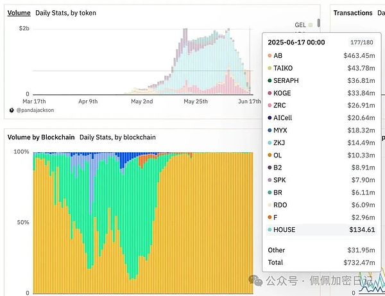Click the ZKJ token legend dot
385x296 pixels.
click(x=268, y=143)
